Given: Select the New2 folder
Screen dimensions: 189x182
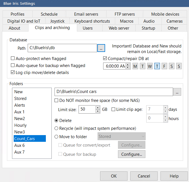Looking at the screenshot, I should pos(30,119).
